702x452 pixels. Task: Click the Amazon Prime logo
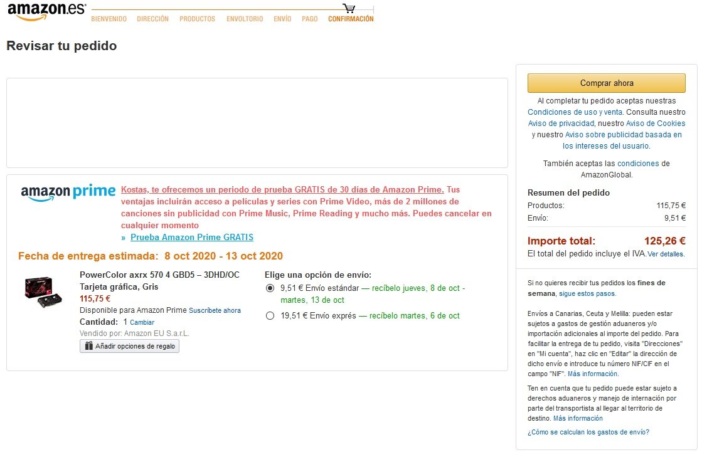(x=68, y=192)
